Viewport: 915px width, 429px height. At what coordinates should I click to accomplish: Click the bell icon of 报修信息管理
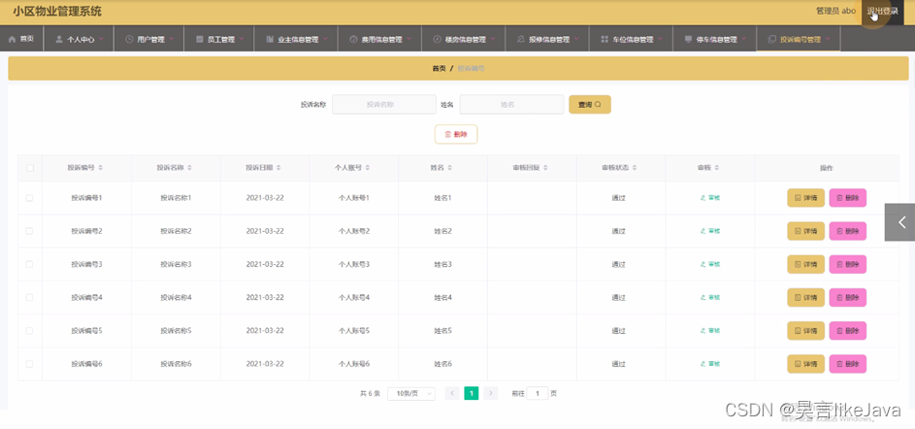pos(520,40)
